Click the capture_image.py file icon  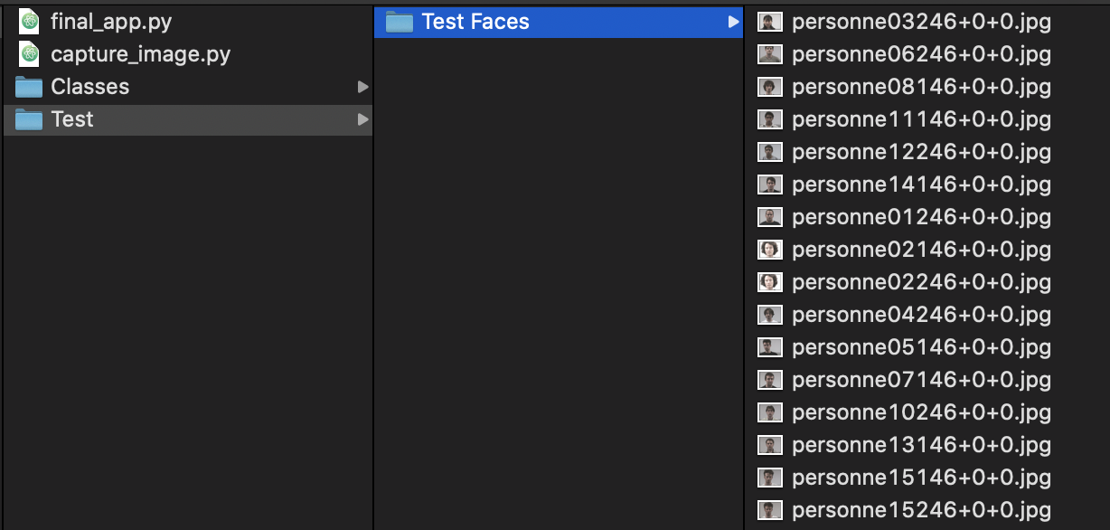click(30, 54)
